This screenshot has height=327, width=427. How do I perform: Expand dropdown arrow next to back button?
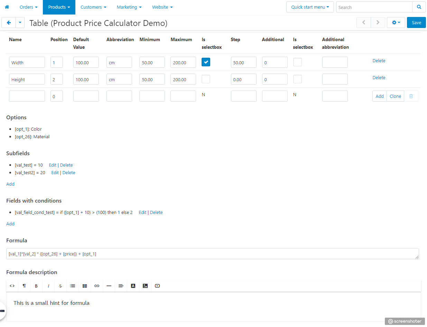(20, 23)
